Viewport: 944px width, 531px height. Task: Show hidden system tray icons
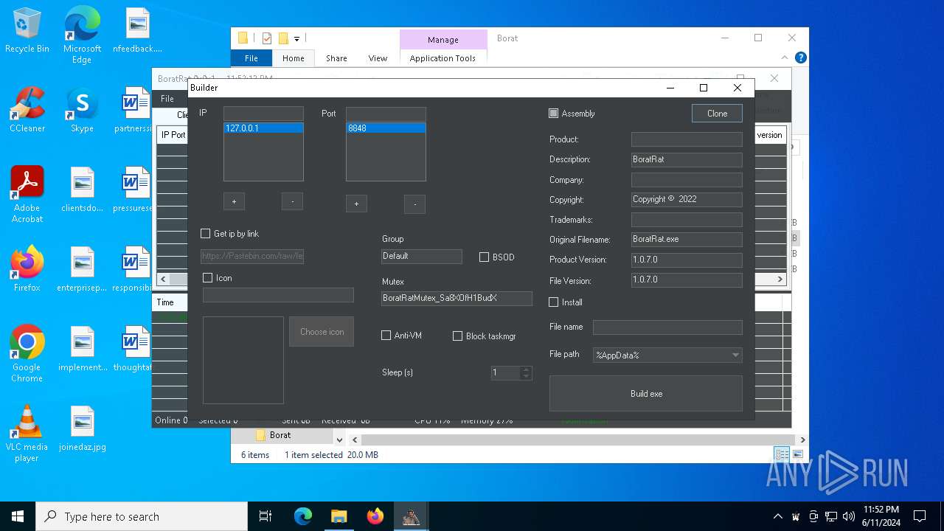pyautogui.click(x=777, y=516)
